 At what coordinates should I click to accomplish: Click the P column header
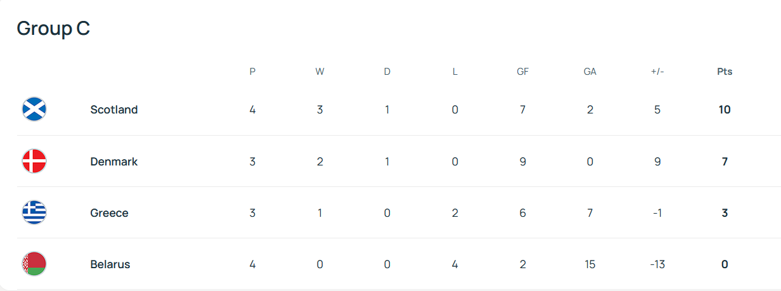point(252,72)
